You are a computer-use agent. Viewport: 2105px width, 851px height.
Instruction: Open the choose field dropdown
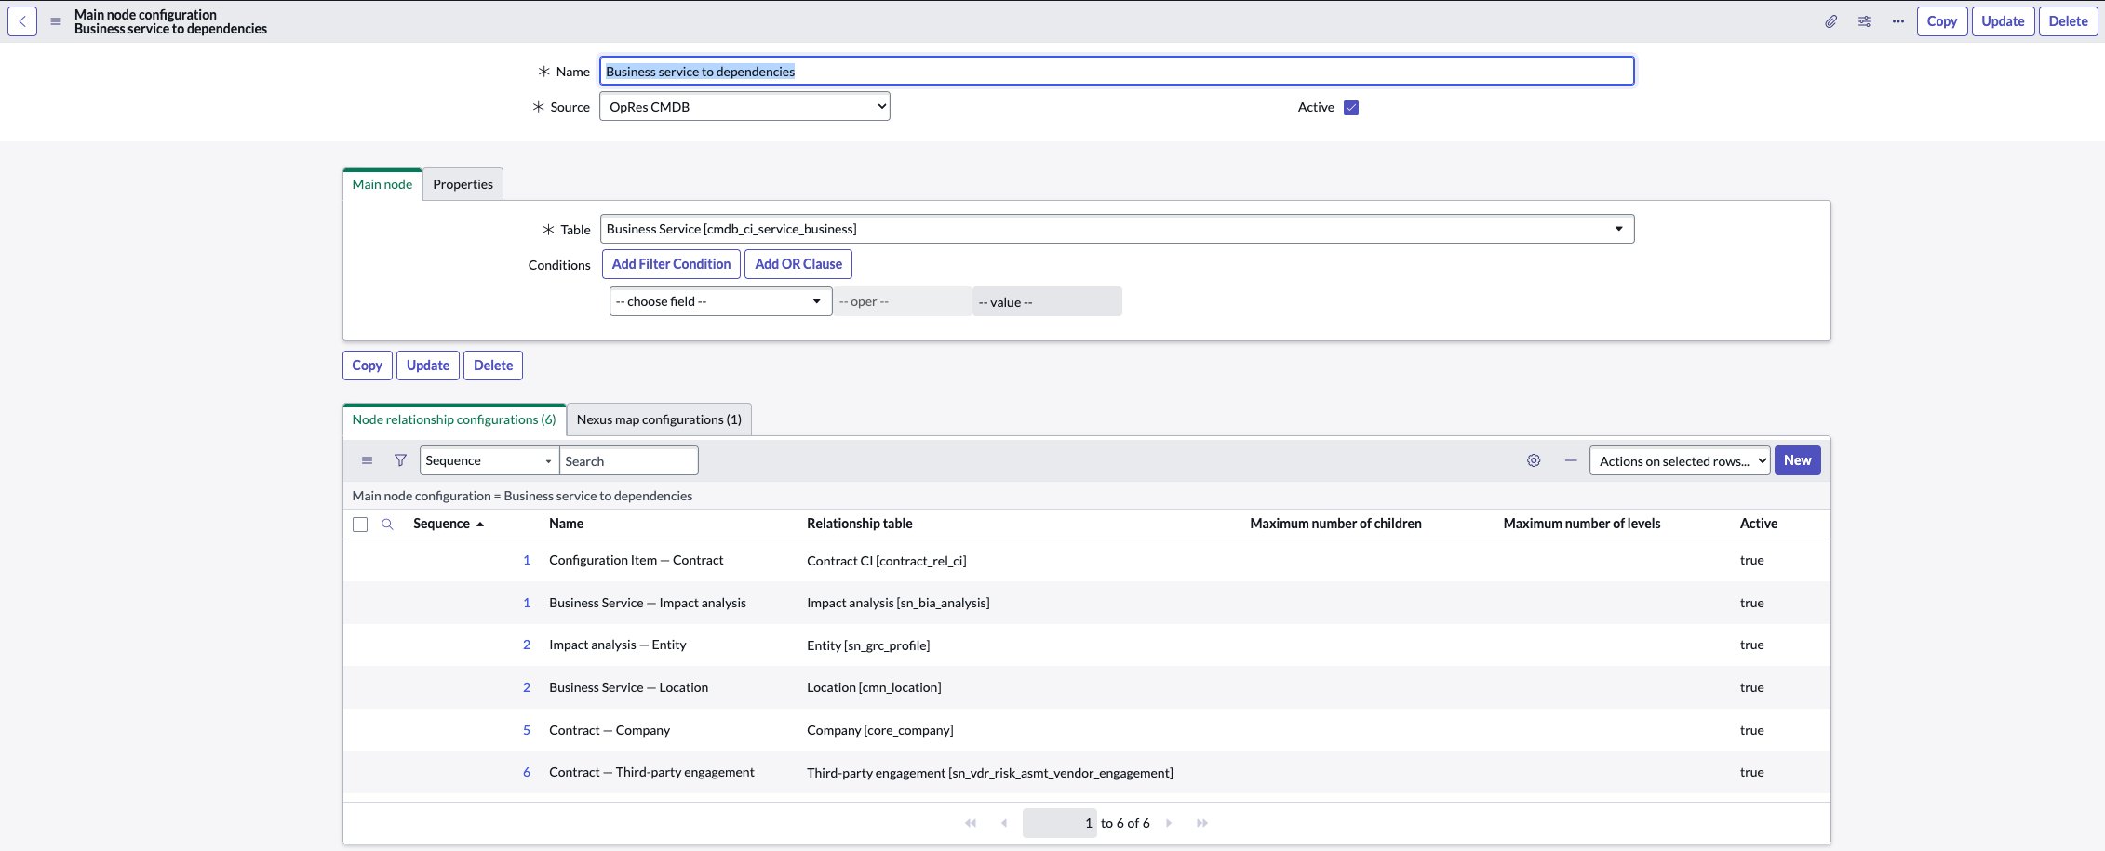(720, 301)
